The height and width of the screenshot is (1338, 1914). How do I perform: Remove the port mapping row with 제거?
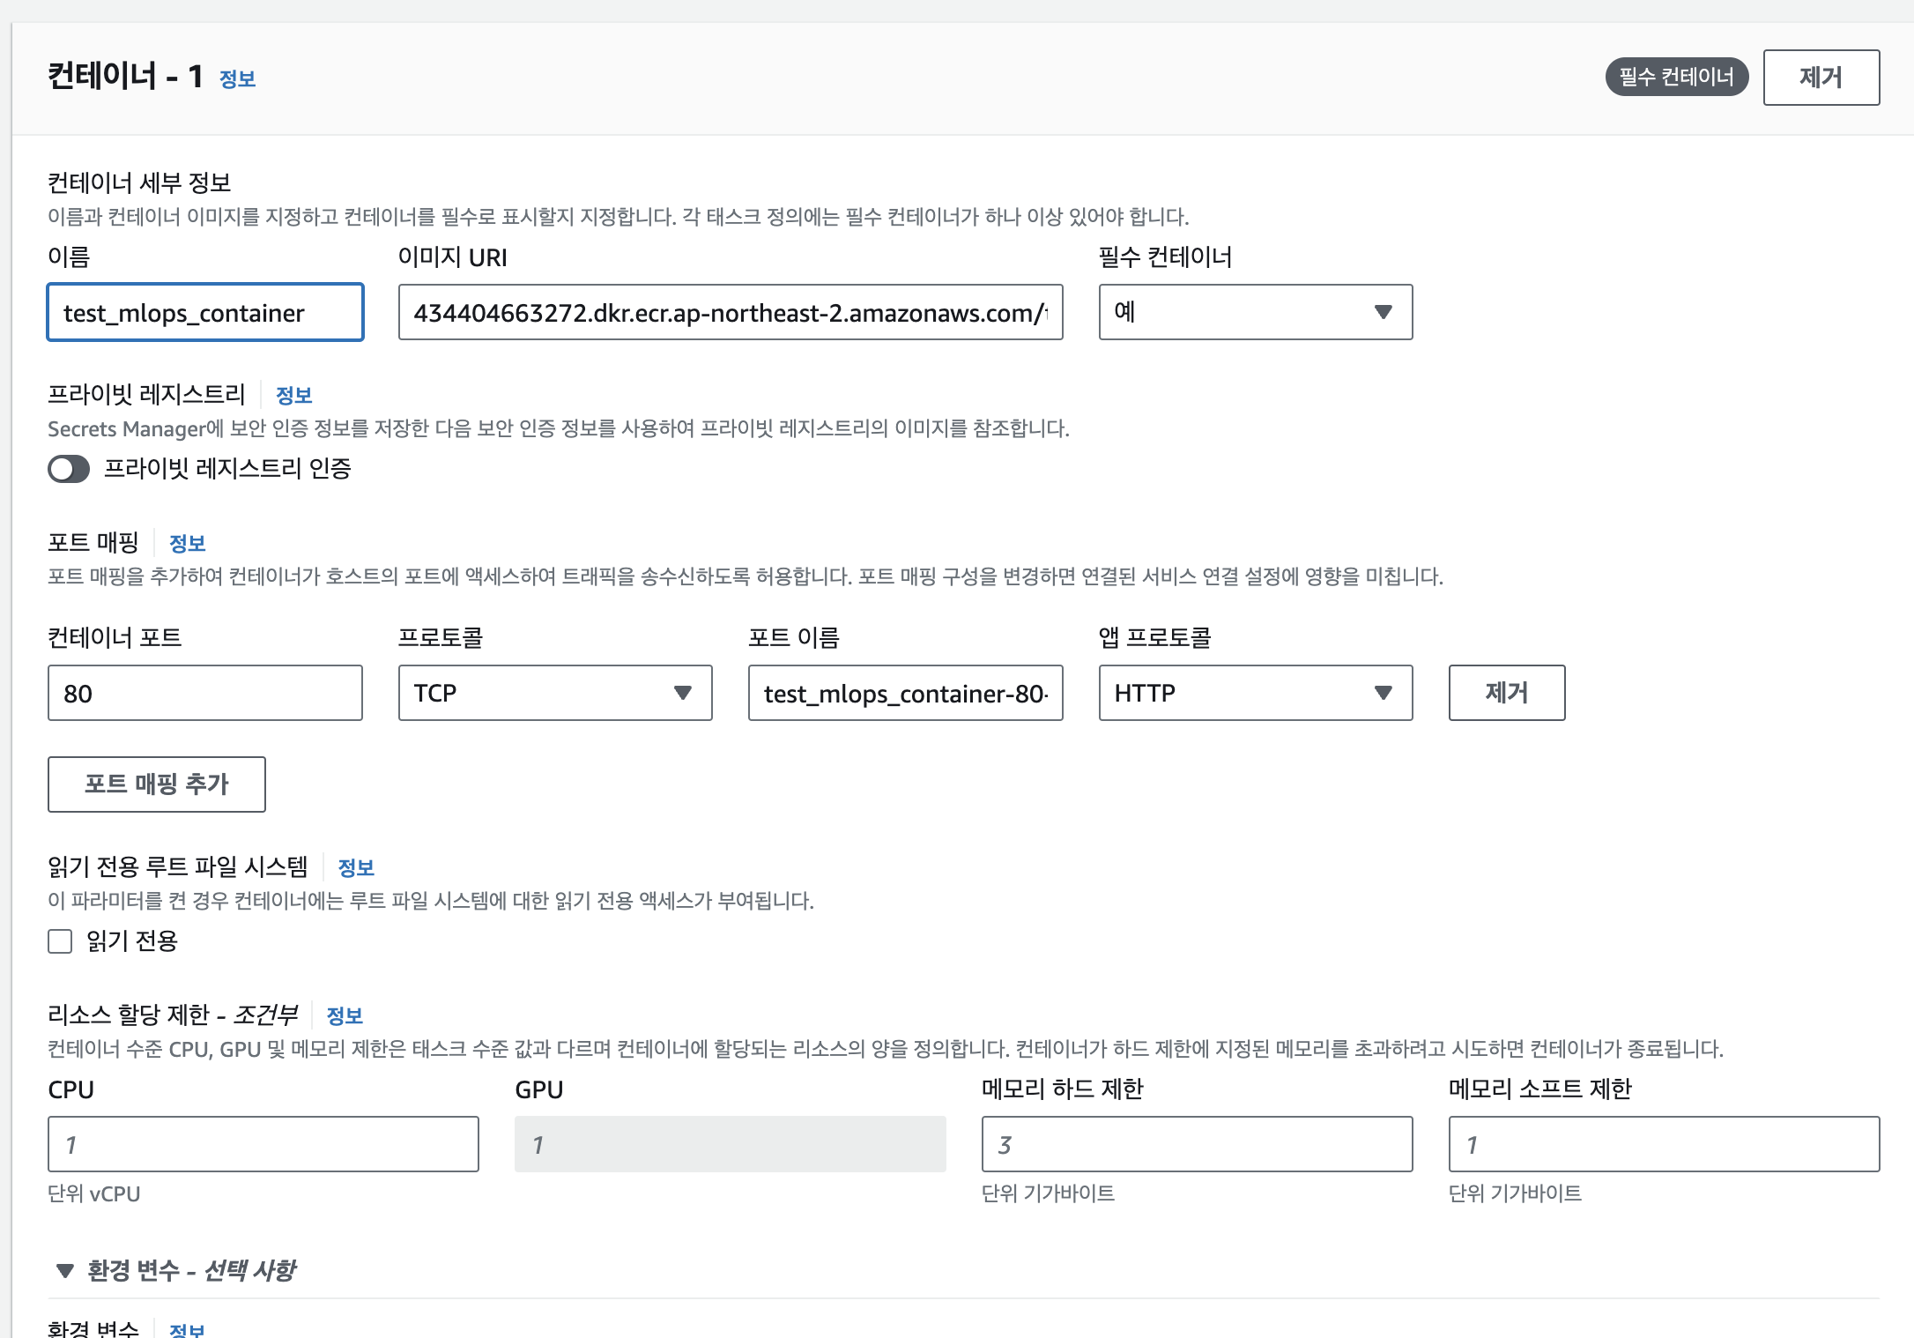pos(1505,694)
